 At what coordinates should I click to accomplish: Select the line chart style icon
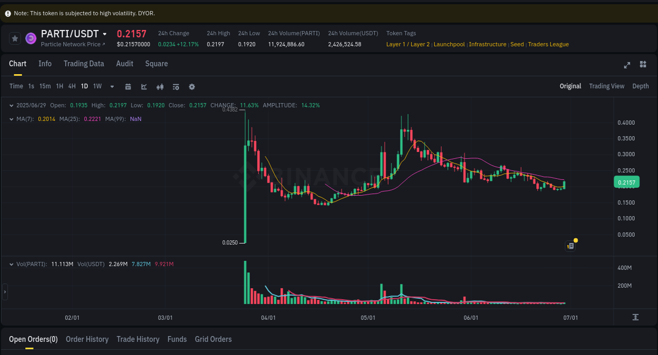[x=144, y=86]
